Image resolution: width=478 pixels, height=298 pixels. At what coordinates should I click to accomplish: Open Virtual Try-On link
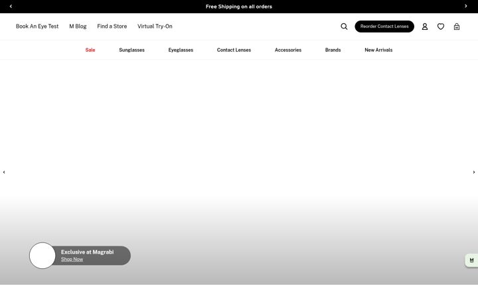point(155,26)
